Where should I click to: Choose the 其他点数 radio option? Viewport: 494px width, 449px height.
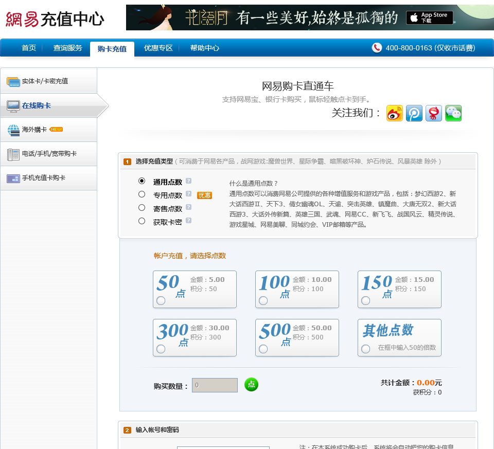(x=365, y=349)
